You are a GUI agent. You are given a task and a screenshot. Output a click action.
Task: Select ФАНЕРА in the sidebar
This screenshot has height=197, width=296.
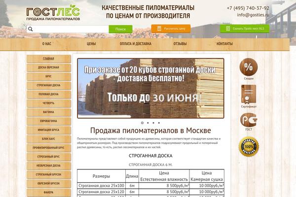point(49,193)
